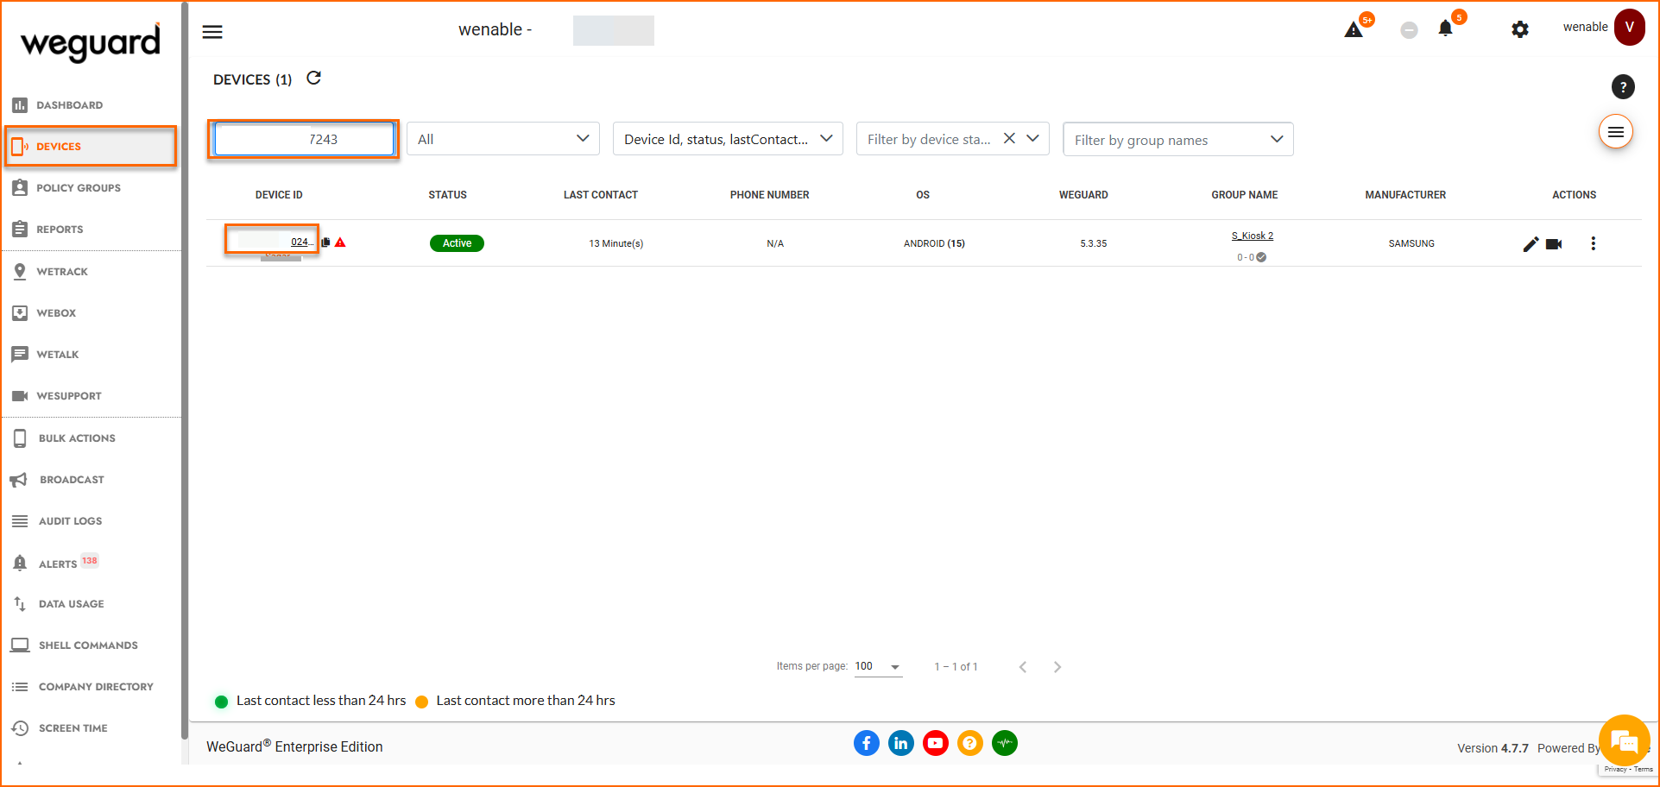Screen dimensions: 1660x787
Task: Copy the device ID with copy icon
Action: (x=325, y=242)
